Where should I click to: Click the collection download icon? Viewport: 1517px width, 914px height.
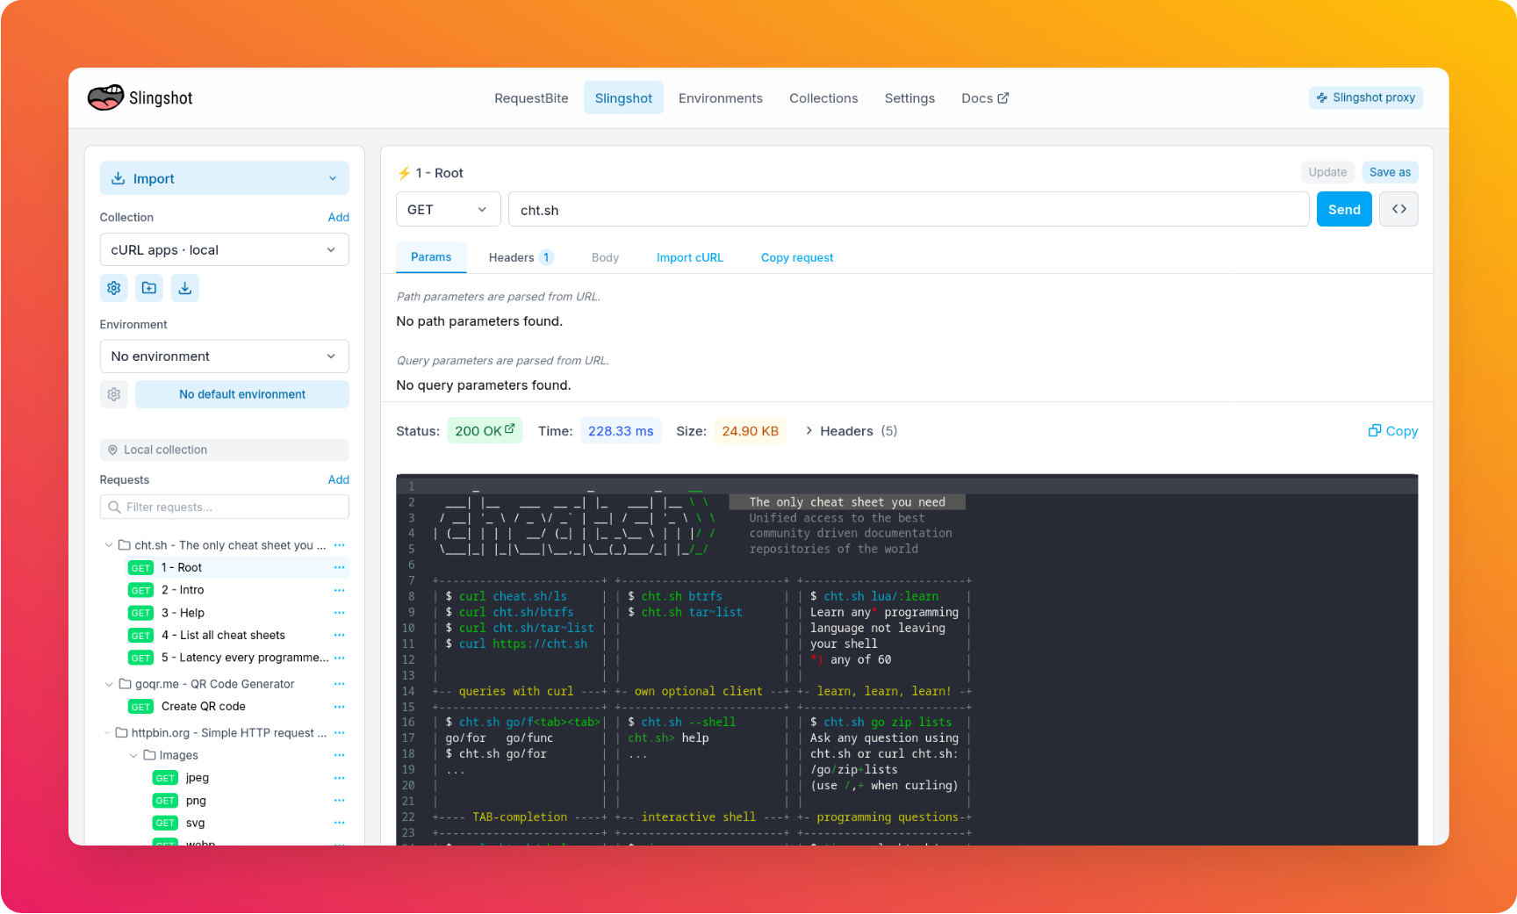click(x=185, y=288)
